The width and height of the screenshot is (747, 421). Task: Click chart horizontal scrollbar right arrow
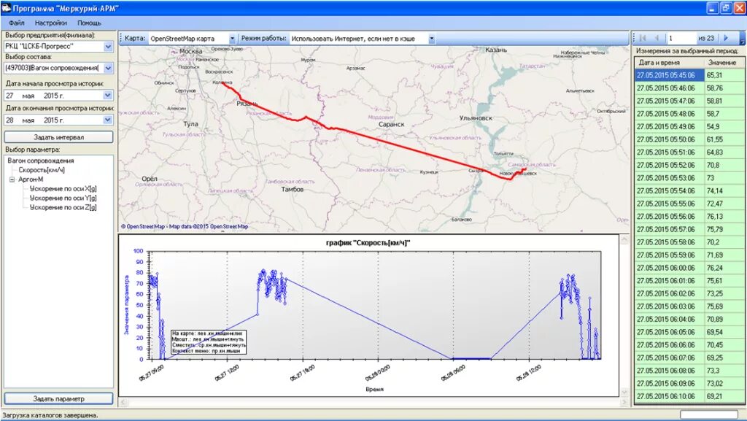point(624,403)
